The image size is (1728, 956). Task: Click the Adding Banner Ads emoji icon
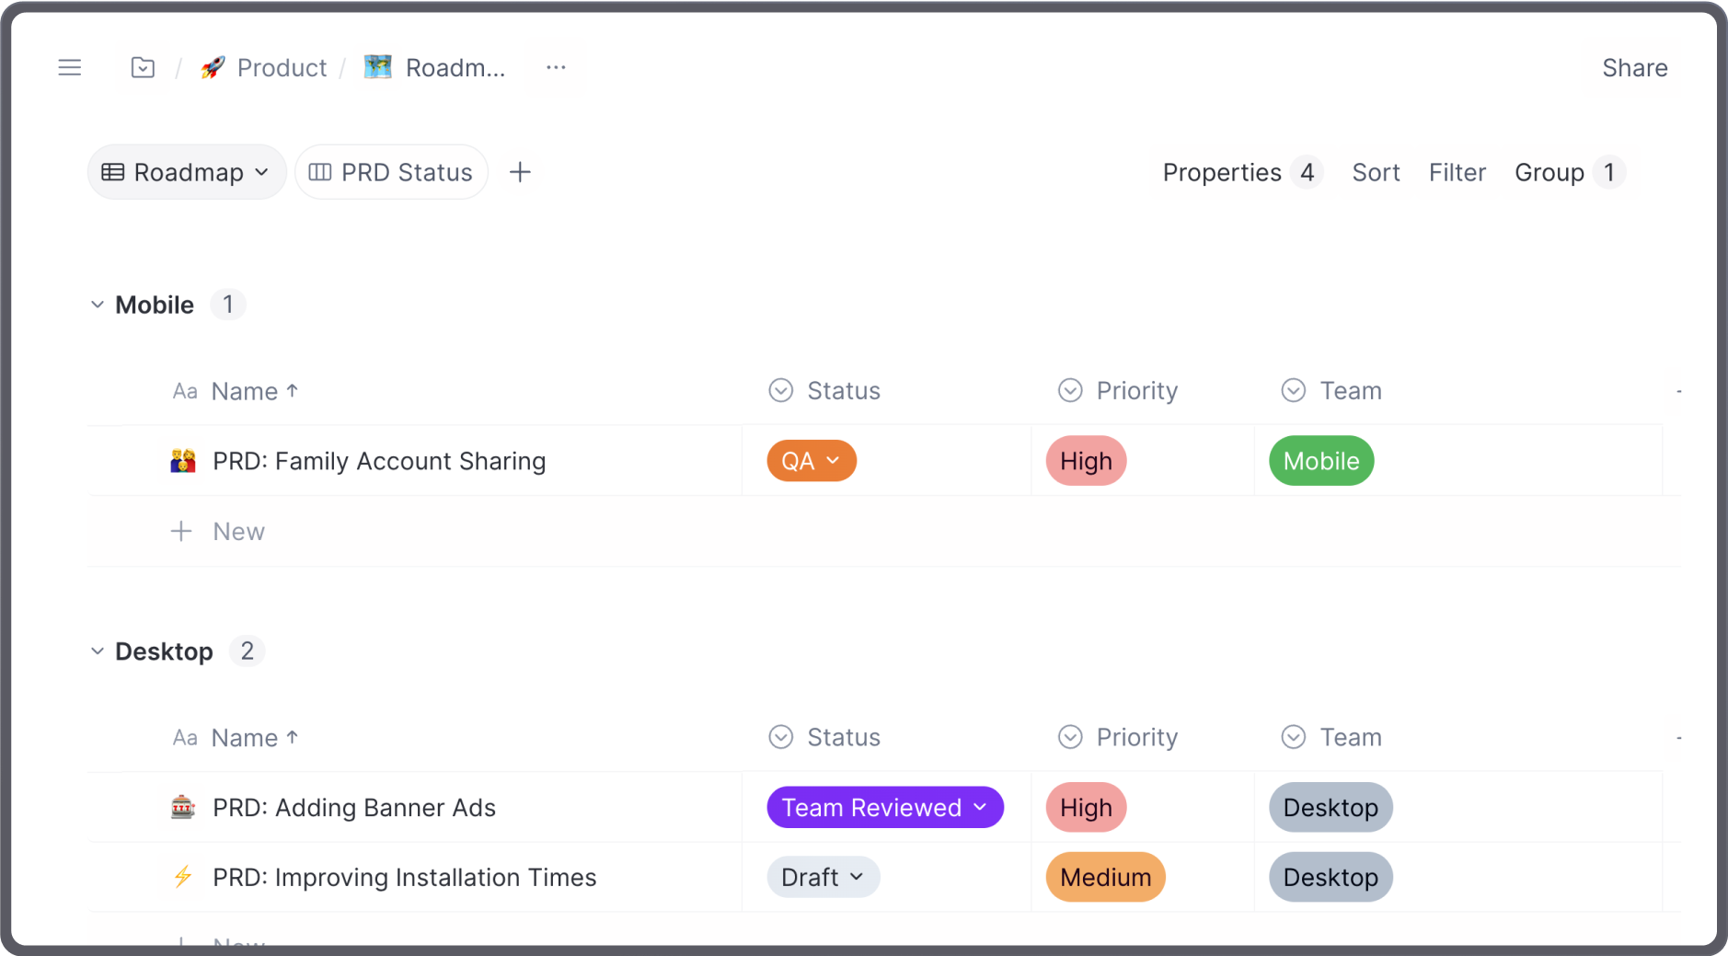coord(183,807)
